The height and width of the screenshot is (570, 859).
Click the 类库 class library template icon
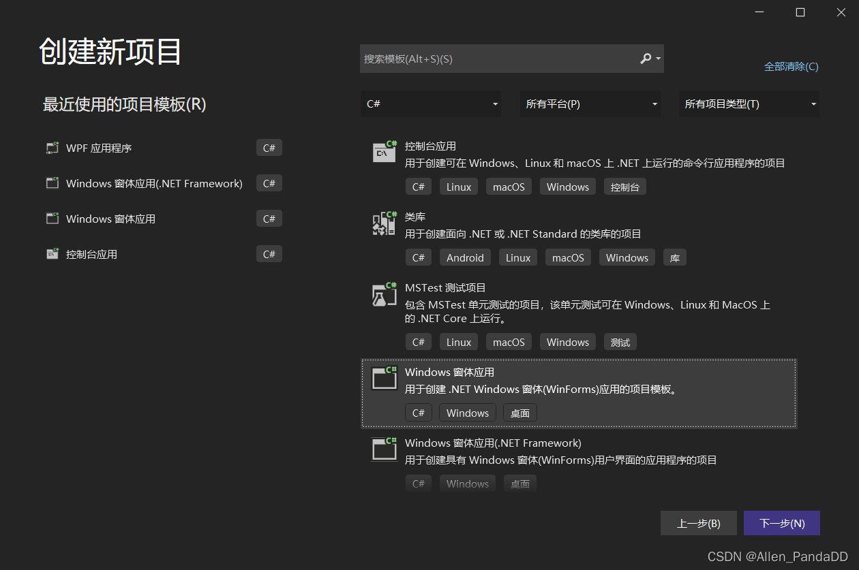coord(385,223)
